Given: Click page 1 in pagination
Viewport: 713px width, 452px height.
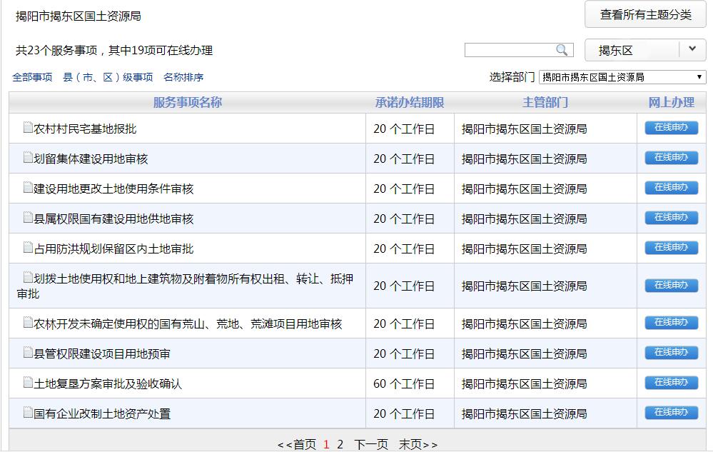Looking at the screenshot, I should (x=326, y=444).
